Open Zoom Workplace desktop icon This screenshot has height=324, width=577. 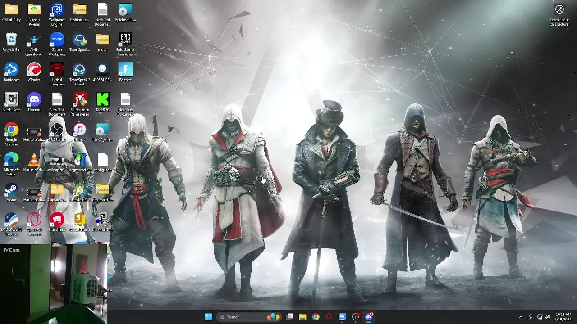[57, 45]
